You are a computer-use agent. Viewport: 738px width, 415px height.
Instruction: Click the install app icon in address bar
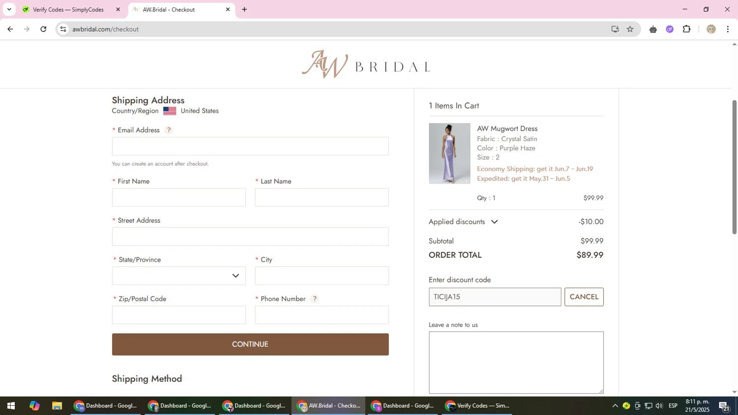pos(615,29)
